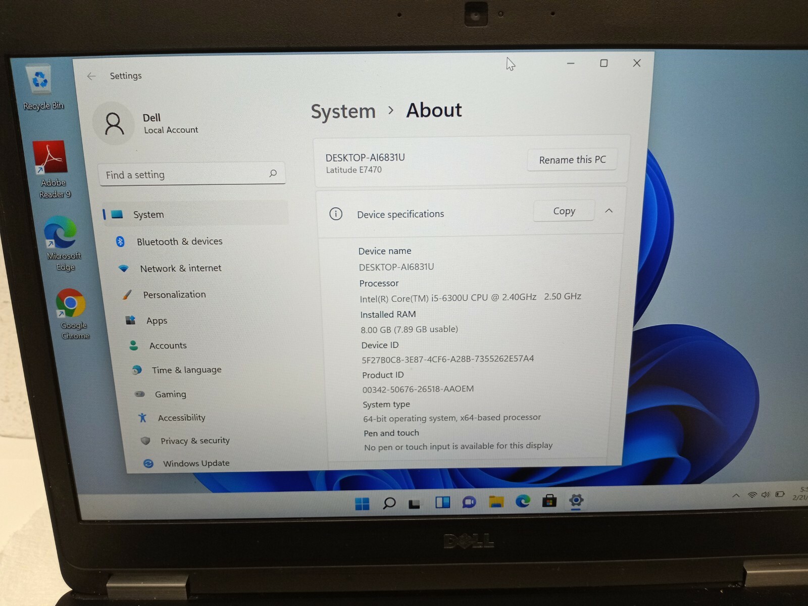Click the 8.00 GB installed RAM value

409,329
